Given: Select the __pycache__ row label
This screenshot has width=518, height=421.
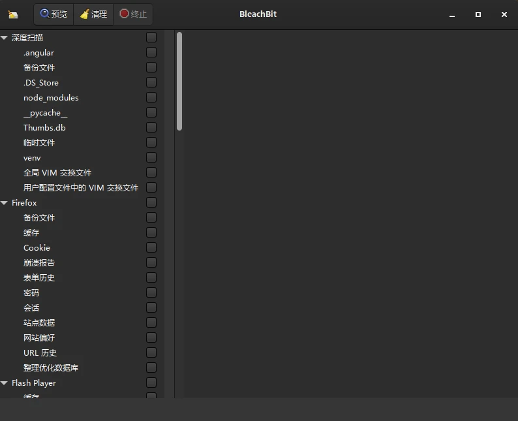Looking at the screenshot, I should click(x=45, y=113).
